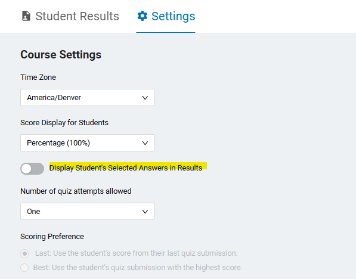Click the Course Settings heading
Image resolution: width=356 pixels, height=279 pixels.
[x=61, y=55]
